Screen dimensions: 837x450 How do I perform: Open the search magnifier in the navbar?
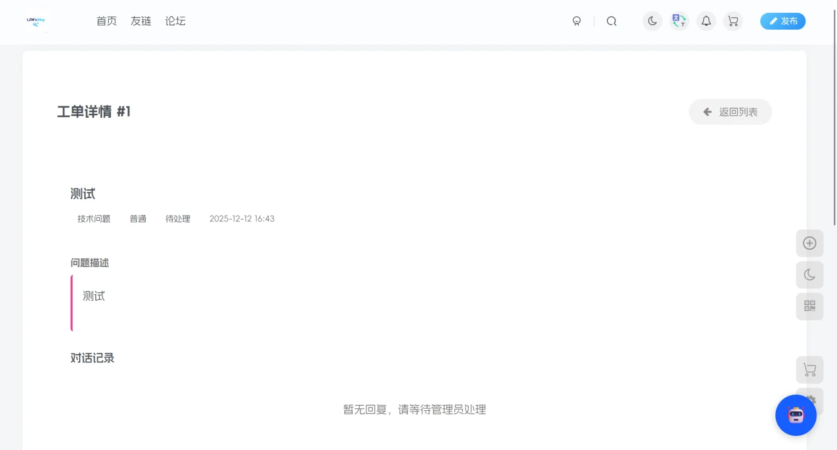[611, 21]
